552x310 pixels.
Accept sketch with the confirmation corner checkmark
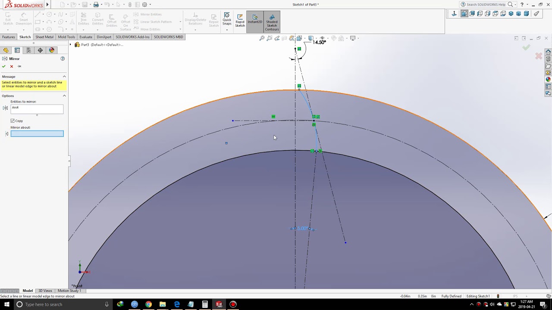(x=526, y=47)
